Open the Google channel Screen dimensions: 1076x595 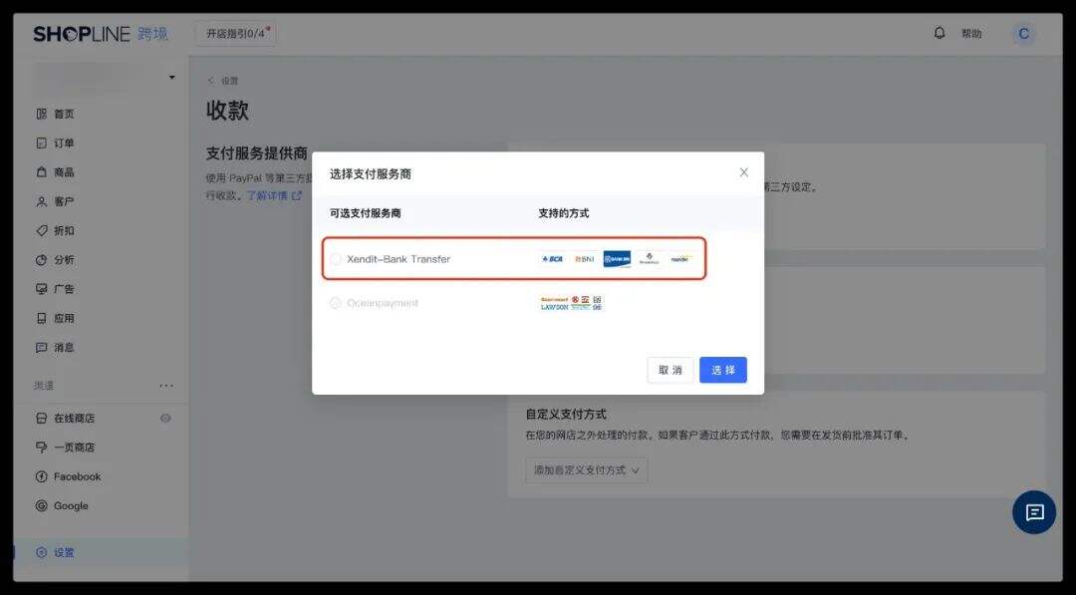64,505
